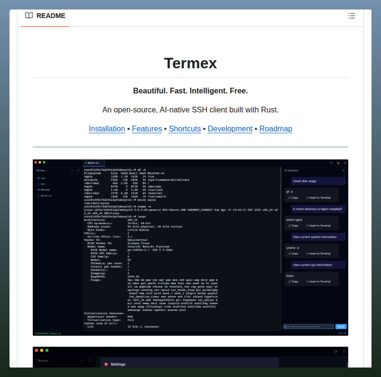The height and width of the screenshot is (377, 381).
Task: Click the search icon in Termex sidebar
Action: point(78,171)
